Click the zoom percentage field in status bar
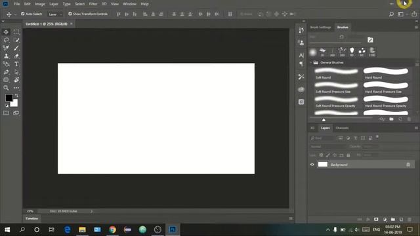Image resolution: width=420 pixels, height=236 pixels. pos(30,211)
